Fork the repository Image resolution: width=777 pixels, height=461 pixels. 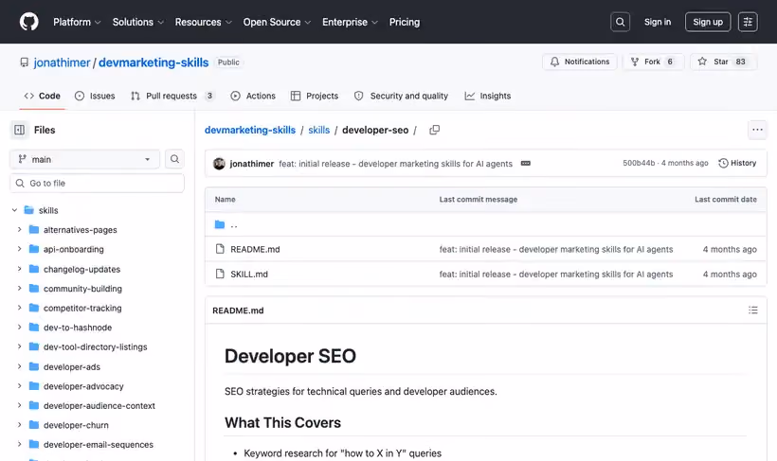click(x=653, y=62)
